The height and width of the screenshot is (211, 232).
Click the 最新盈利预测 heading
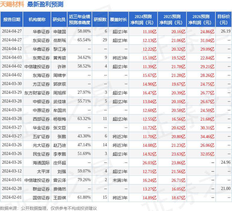(45, 4)
